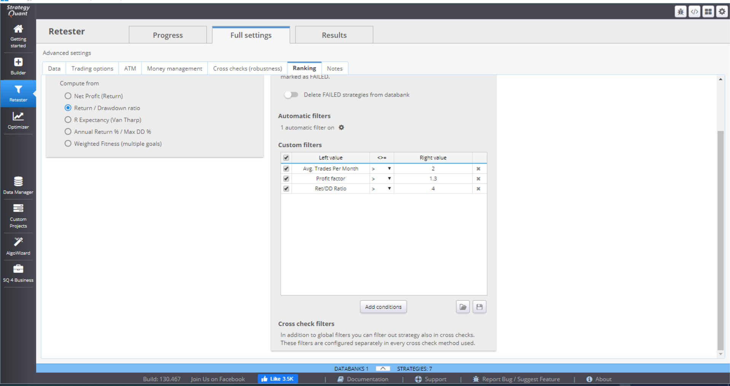Screen dimensions: 730x386
Task: Click Report Bug / Suggest Feature link
Action: [x=516, y=379]
